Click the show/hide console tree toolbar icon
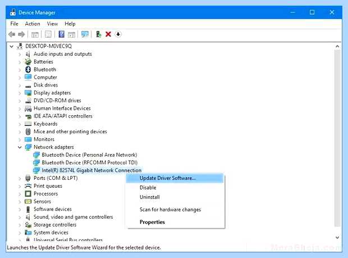The image size is (348, 258). click(35, 34)
